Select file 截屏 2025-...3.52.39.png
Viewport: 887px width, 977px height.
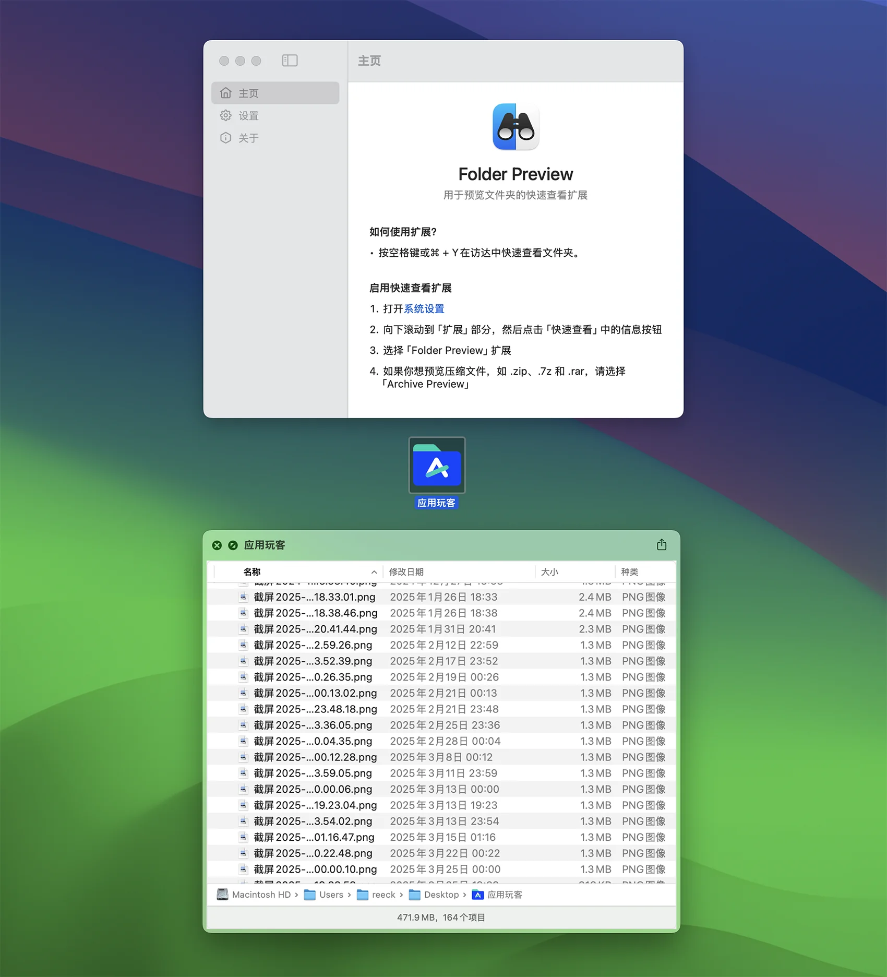pyautogui.click(x=441, y=661)
